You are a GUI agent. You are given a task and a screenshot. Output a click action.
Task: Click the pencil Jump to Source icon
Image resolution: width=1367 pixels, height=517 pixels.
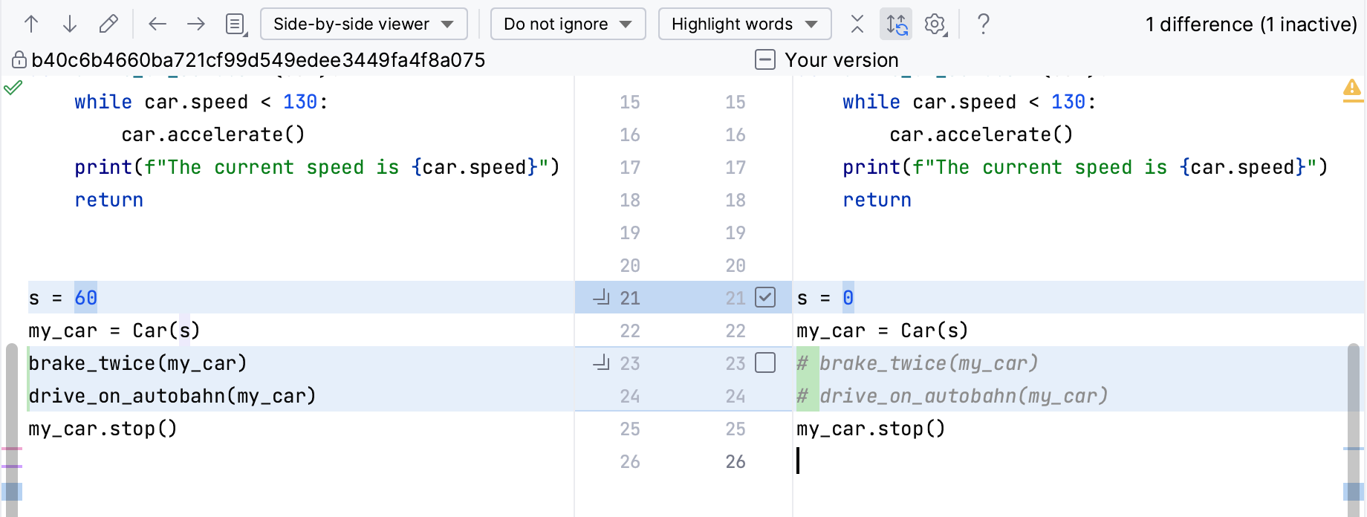(108, 25)
